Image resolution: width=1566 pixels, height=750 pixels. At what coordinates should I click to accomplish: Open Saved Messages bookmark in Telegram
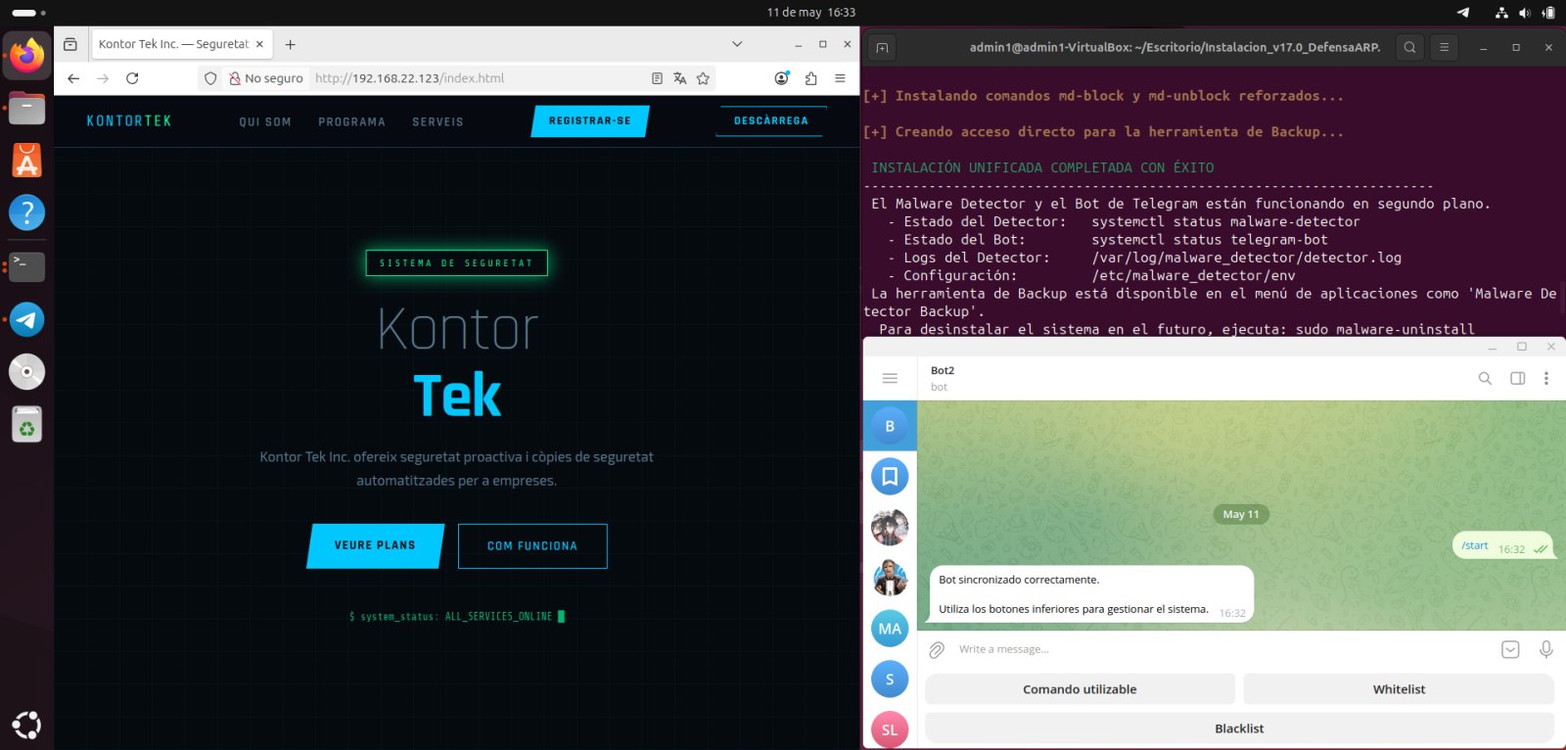click(890, 477)
